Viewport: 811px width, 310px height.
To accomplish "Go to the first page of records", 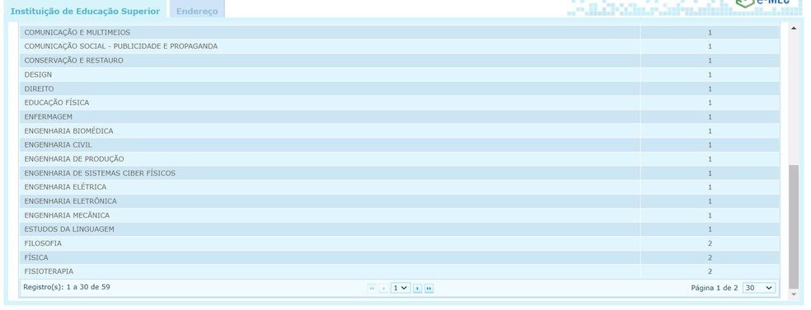I will pyautogui.click(x=372, y=289).
